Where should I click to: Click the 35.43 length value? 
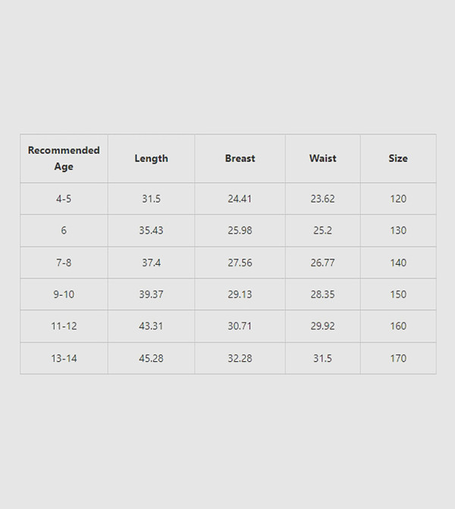point(151,231)
